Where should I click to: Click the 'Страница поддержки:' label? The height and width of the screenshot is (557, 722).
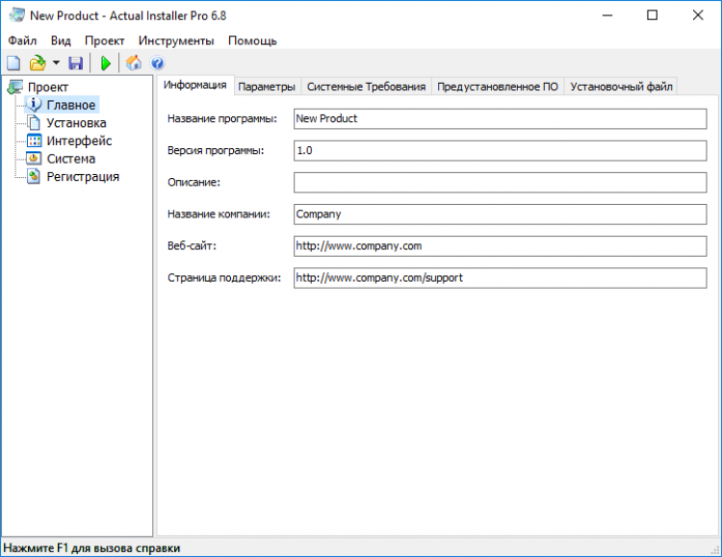(x=224, y=278)
